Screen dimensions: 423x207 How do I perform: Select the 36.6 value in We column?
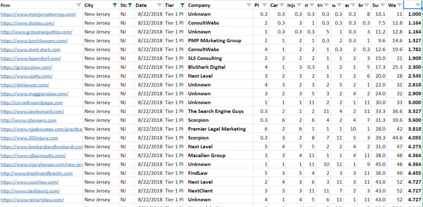click(395, 111)
